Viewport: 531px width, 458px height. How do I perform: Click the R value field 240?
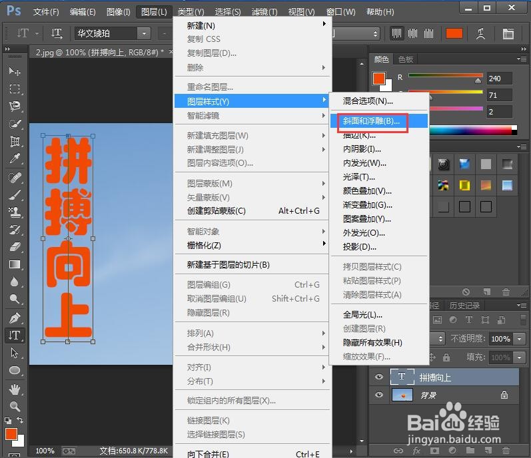pyautogui.click(x=500, y=78)
